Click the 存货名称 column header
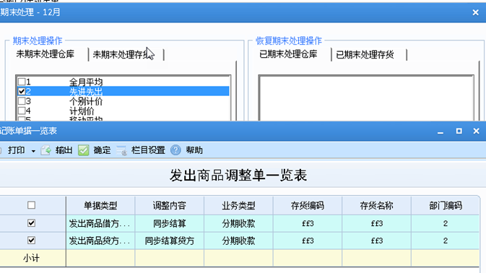This screenshot has width=486, height=273. coord(376,205)
